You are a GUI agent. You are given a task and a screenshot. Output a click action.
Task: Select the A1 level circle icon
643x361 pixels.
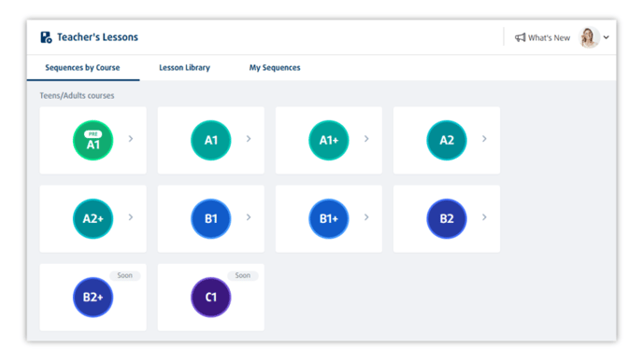point(211,140)
